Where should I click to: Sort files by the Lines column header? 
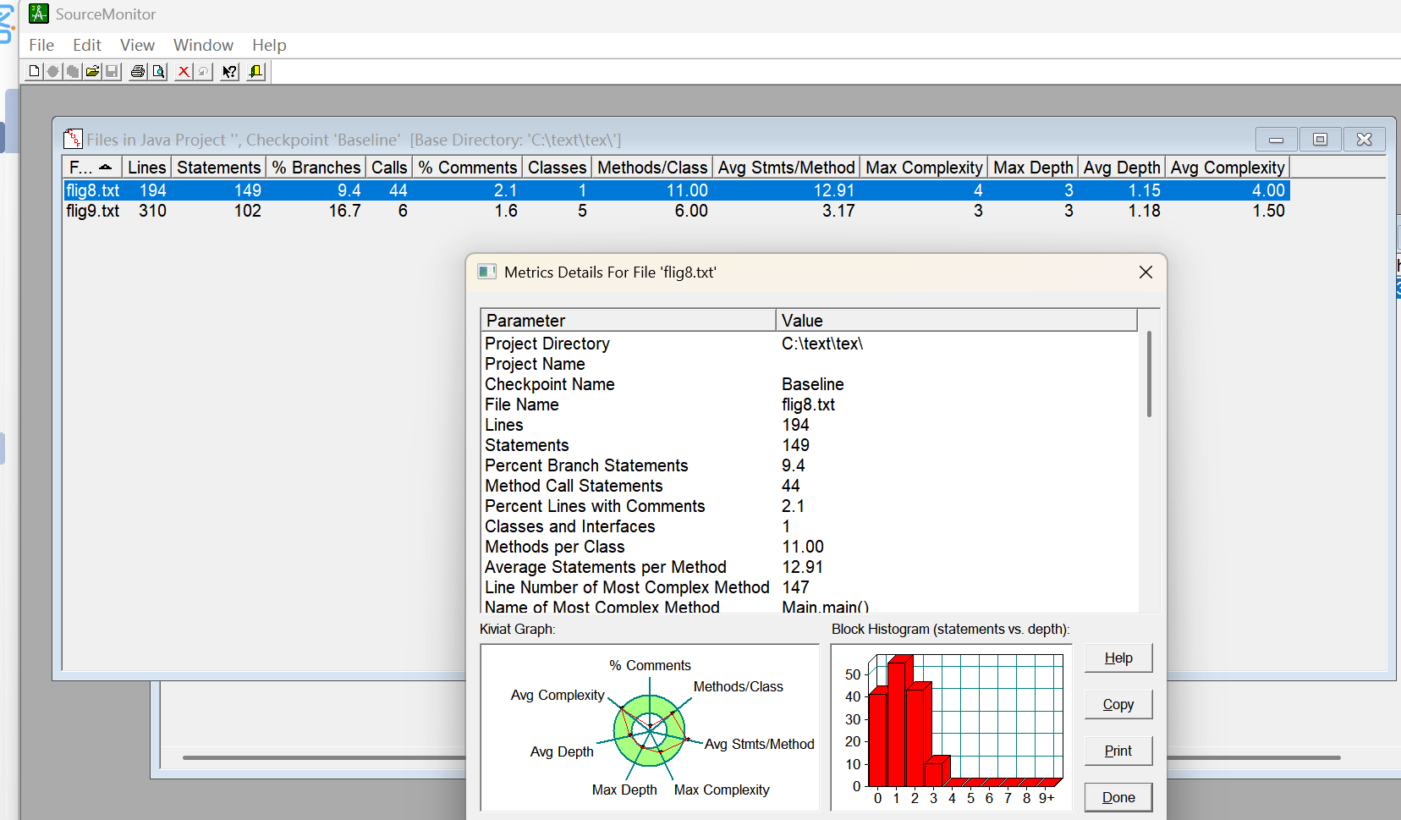(x=147, y=168)
